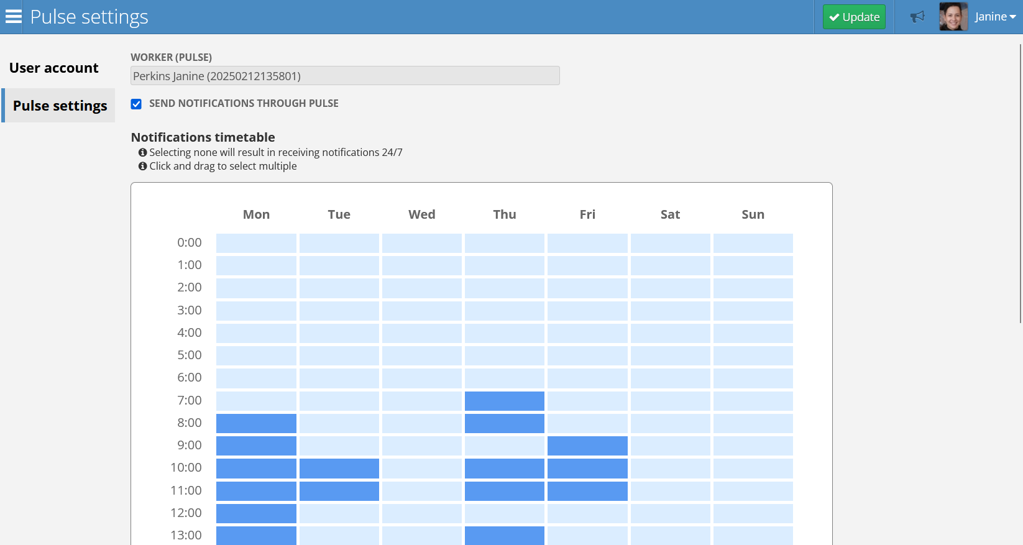Toggle Monday 8:00 time slot
This screenshot has width=1023, height=545.
point(256,423)
